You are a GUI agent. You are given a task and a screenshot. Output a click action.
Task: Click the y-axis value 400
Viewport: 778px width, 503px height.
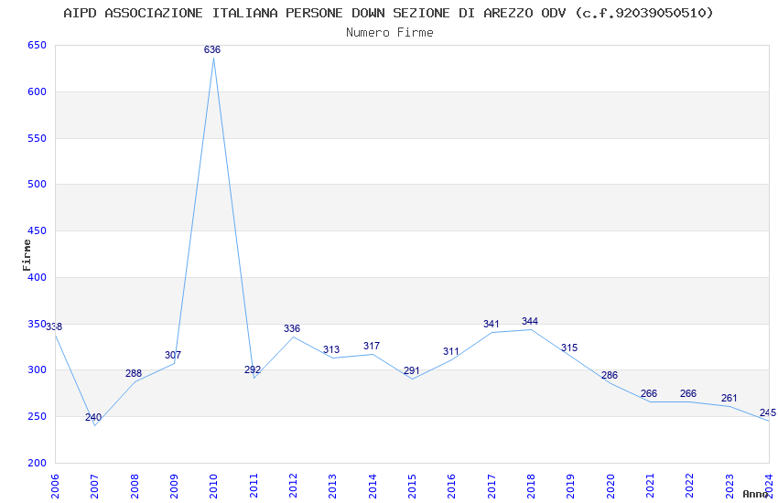37,277
